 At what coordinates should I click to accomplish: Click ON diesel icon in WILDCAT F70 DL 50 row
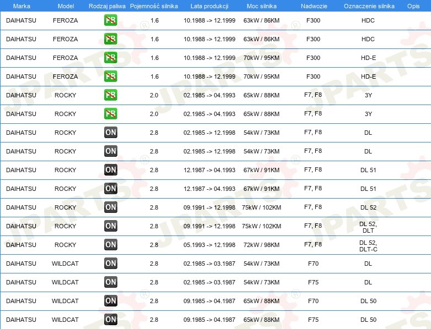tap(111, 301)
